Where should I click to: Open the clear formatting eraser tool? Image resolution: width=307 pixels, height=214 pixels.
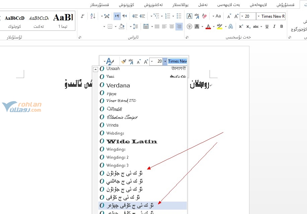tap(205, 16)
